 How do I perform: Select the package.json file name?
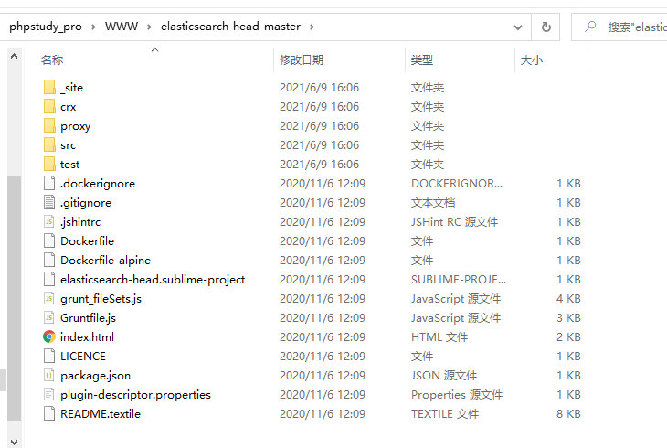click(95, 376)
